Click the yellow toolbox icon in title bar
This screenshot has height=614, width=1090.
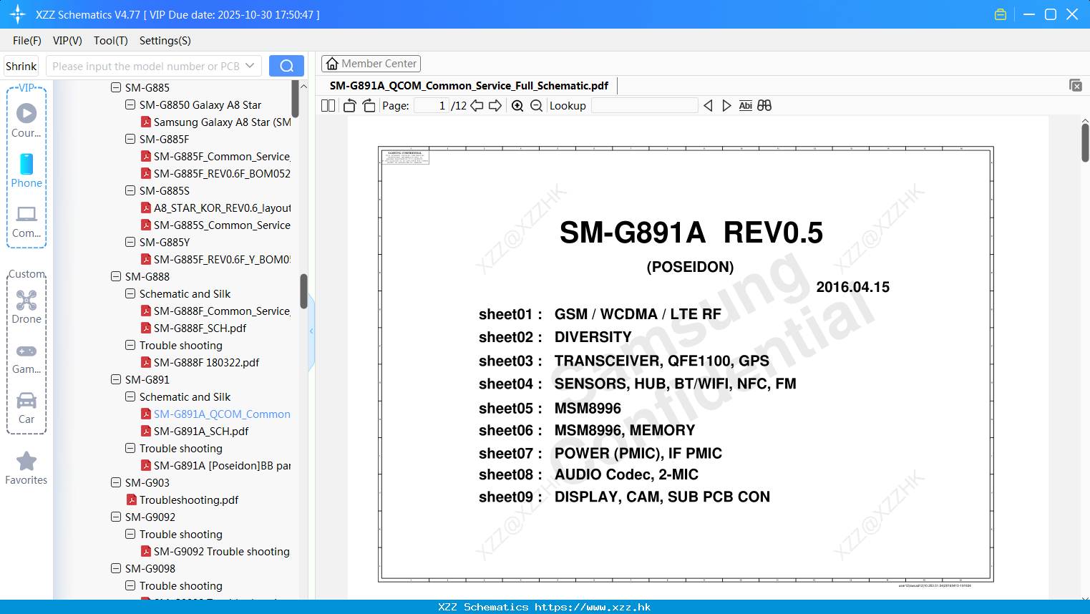tap(1001, 14)
